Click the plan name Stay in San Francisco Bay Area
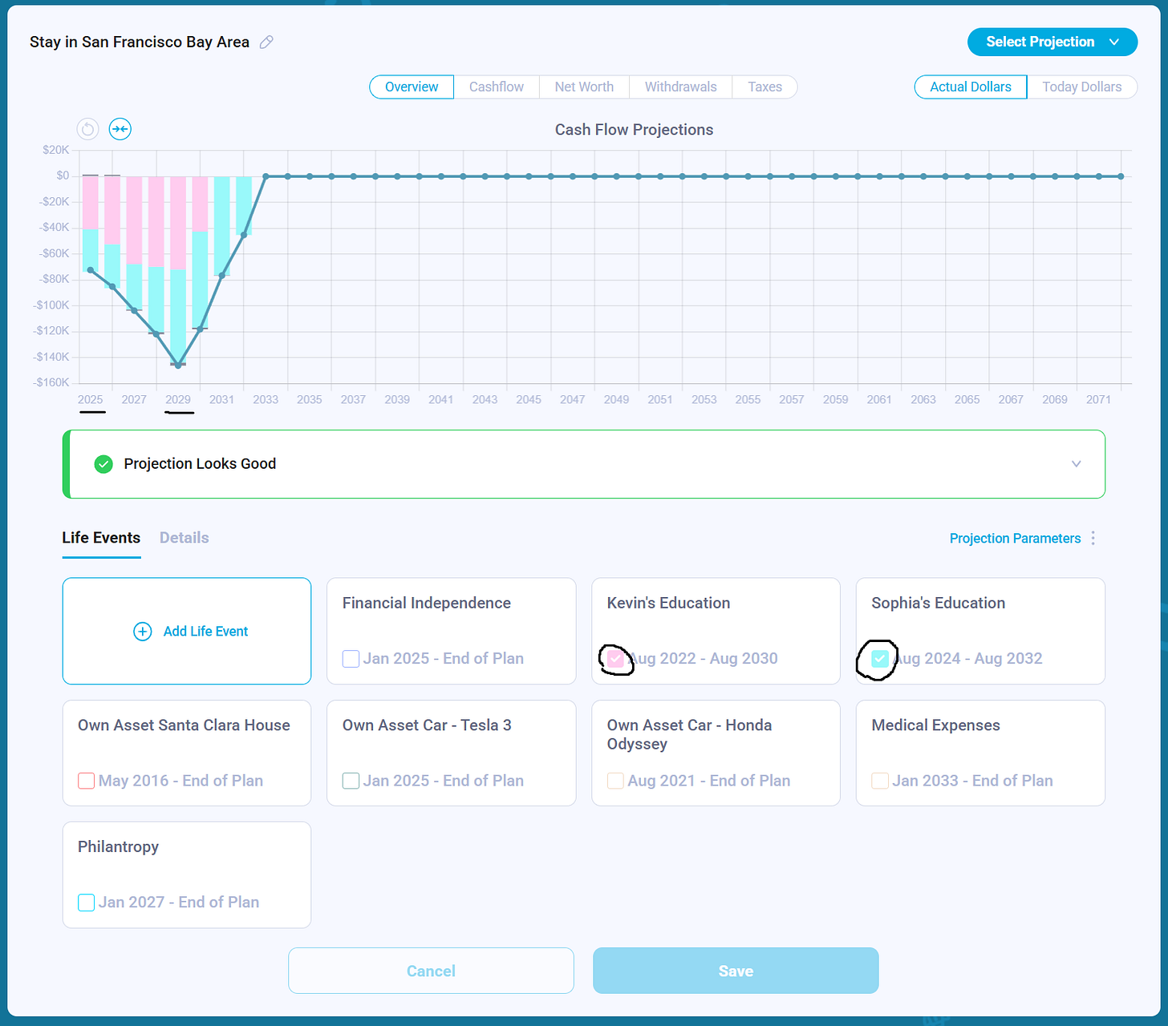The height and width of the screenshot is (1026, 1168). click(140, 42)
